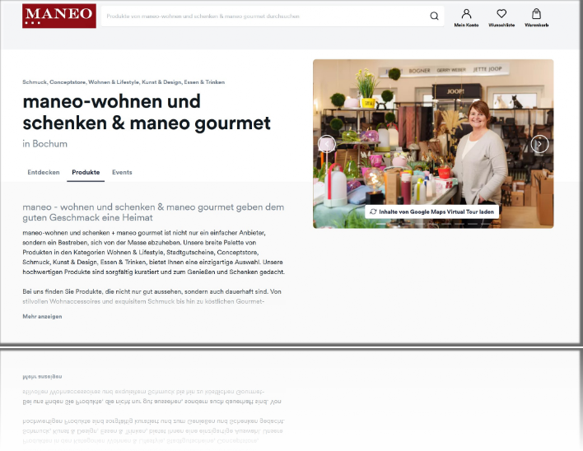This screenshot has height=451, width=583.
Task: Open the Schmuck category link
Action: 35,82
